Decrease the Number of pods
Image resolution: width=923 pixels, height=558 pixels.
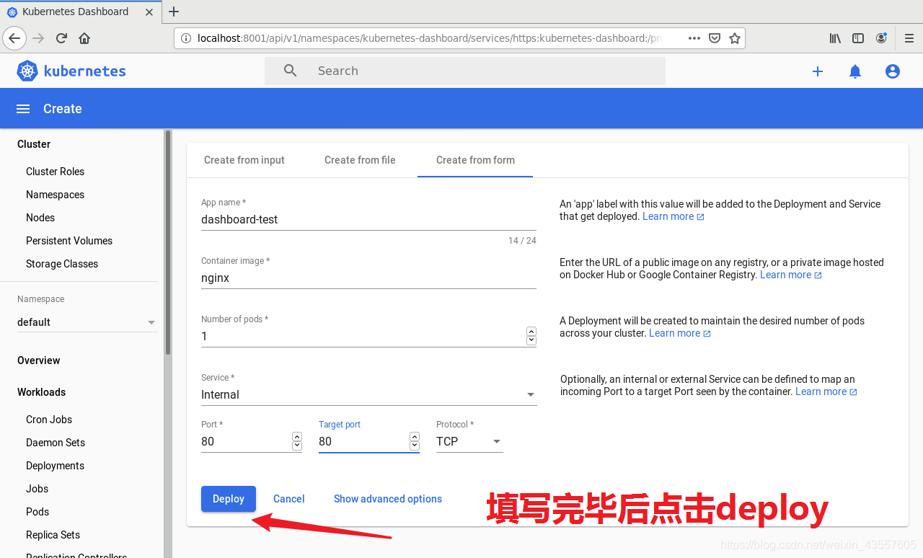pos(531,340)
